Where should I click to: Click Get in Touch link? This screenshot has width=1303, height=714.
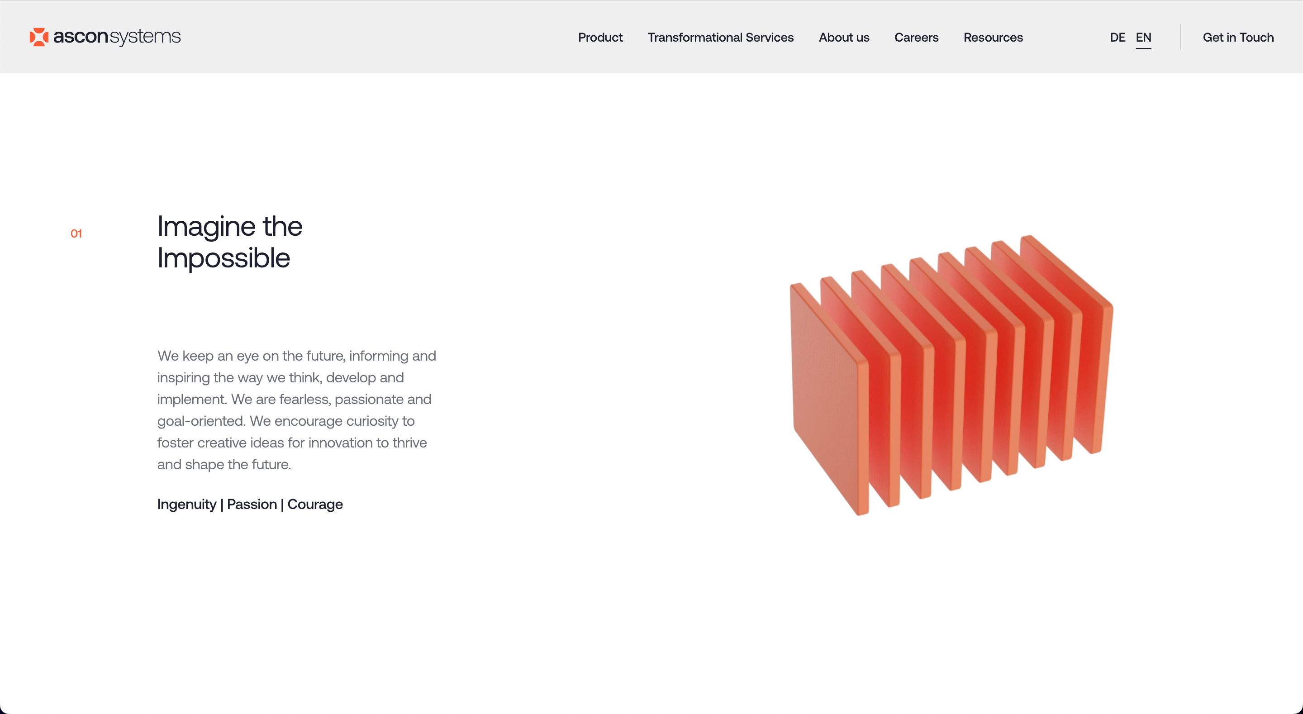coord(1238,38)
